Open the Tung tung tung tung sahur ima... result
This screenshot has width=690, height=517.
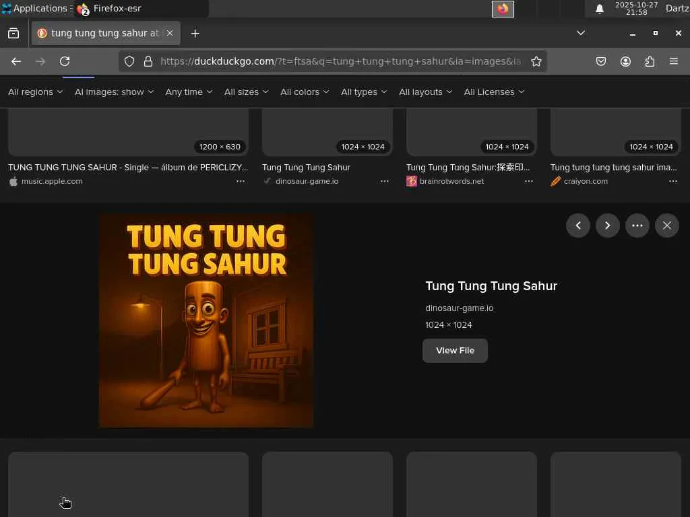[613, 168]
